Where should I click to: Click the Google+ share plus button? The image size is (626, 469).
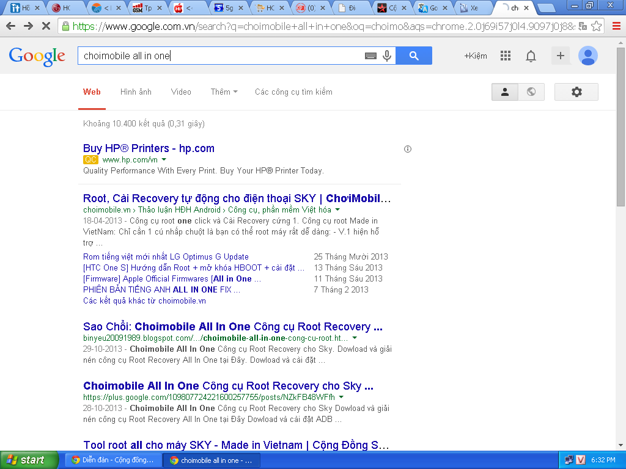click(x=560, y=56)
